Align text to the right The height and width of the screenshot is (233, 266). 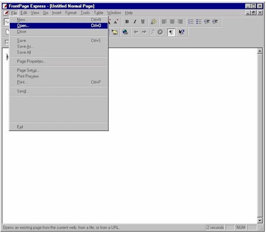coord(180,22)
